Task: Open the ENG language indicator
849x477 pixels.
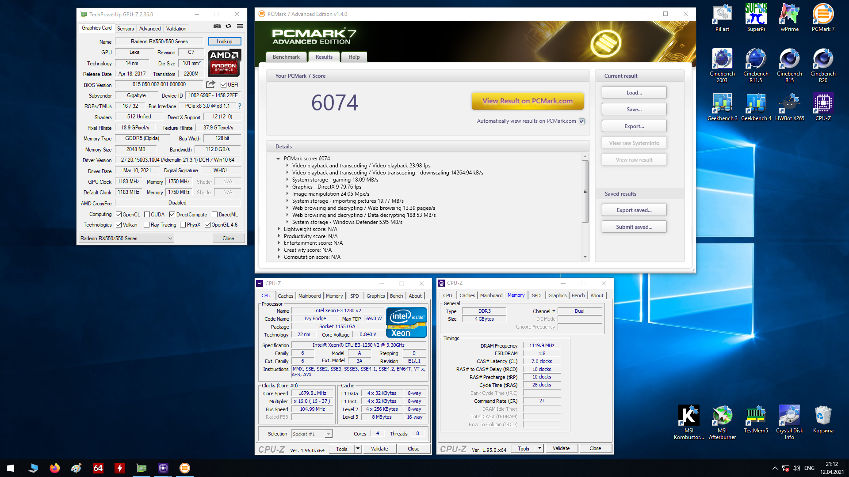Action: pyautogui.click(x=809, y=468)
